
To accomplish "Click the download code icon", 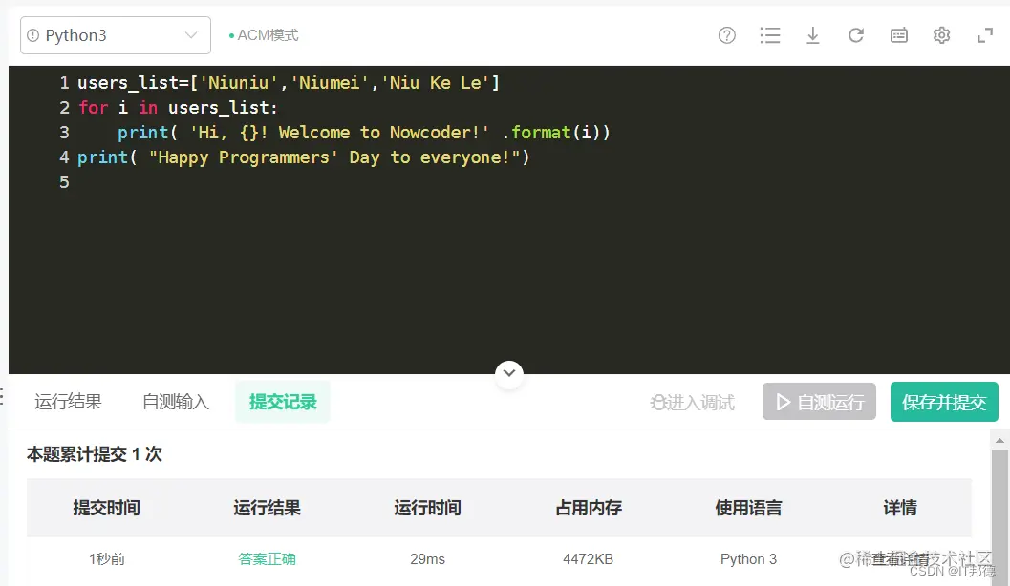I will click(x=813, y=35).
